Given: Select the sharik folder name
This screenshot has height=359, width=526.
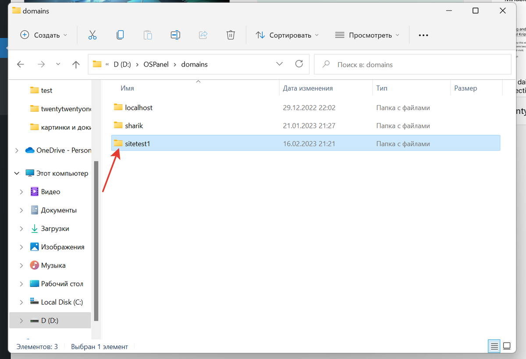Looking at the screenshot, I should [x=134, y=126].
